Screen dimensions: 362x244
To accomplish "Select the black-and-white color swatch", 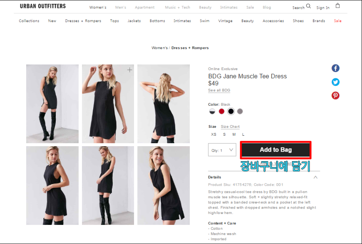I will [x=212, y=111].
